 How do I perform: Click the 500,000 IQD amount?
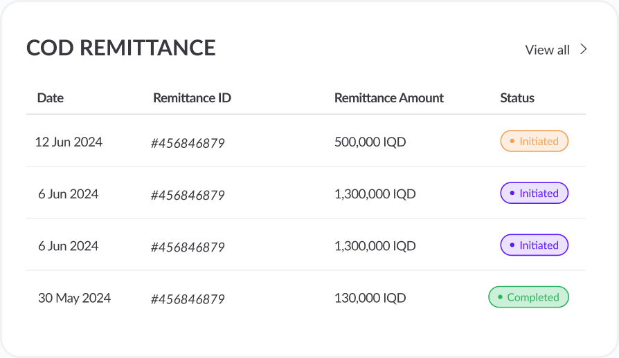(370, 142)
